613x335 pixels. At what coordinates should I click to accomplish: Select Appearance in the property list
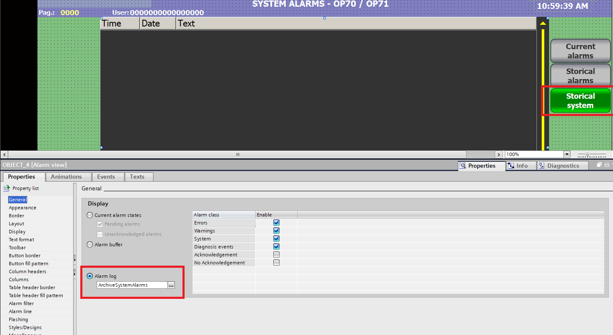click(x=23, y=208)
